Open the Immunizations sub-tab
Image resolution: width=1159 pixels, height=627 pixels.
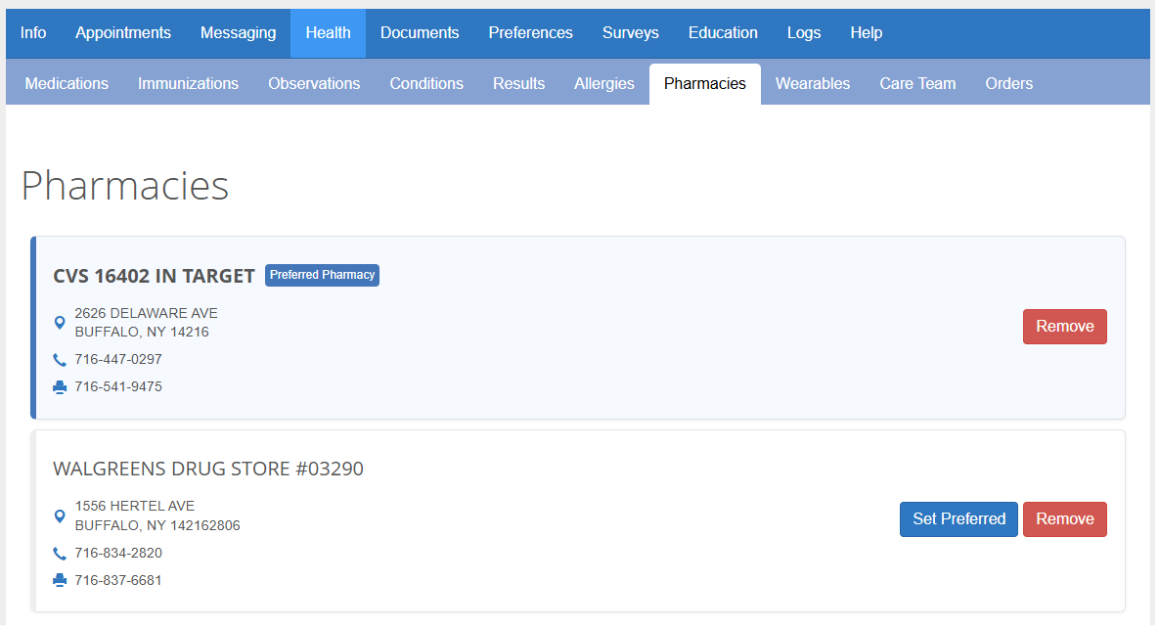pos(189,83)
